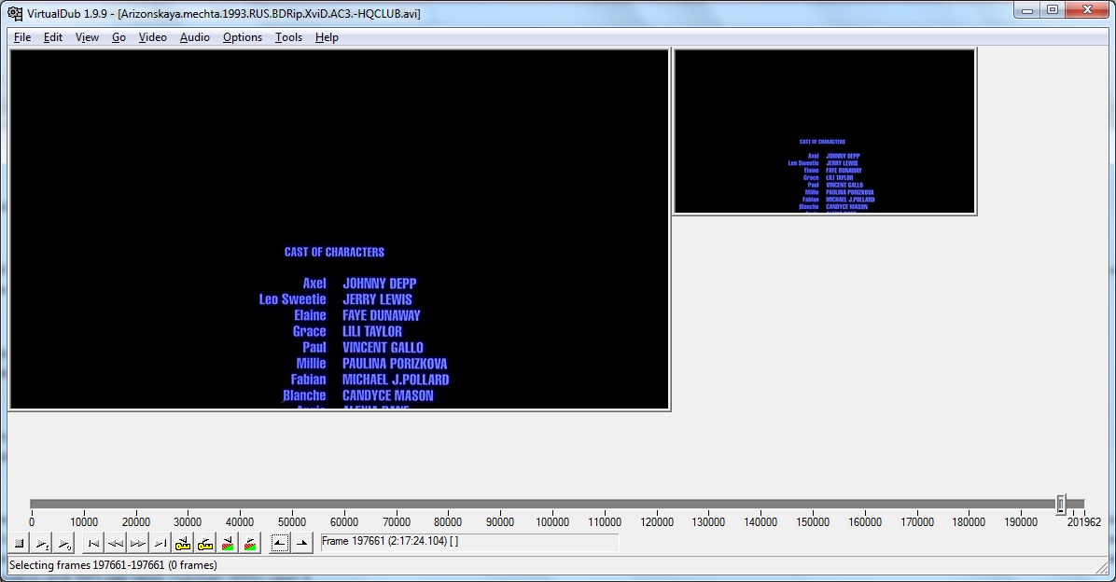Click the 'Selecting frames 197661-197661' status text

pyautogui.click(x=113, y=565)
